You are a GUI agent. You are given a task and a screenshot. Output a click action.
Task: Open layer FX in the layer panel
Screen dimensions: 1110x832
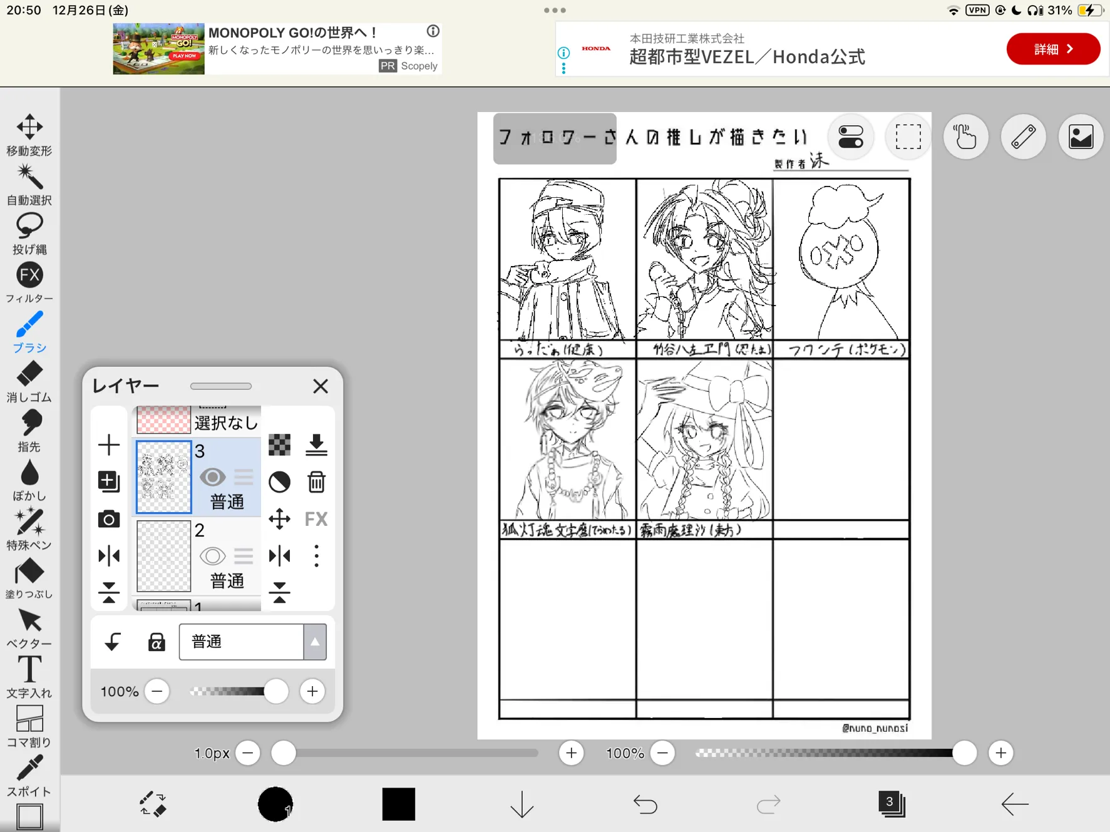click(x=316, y=519)
